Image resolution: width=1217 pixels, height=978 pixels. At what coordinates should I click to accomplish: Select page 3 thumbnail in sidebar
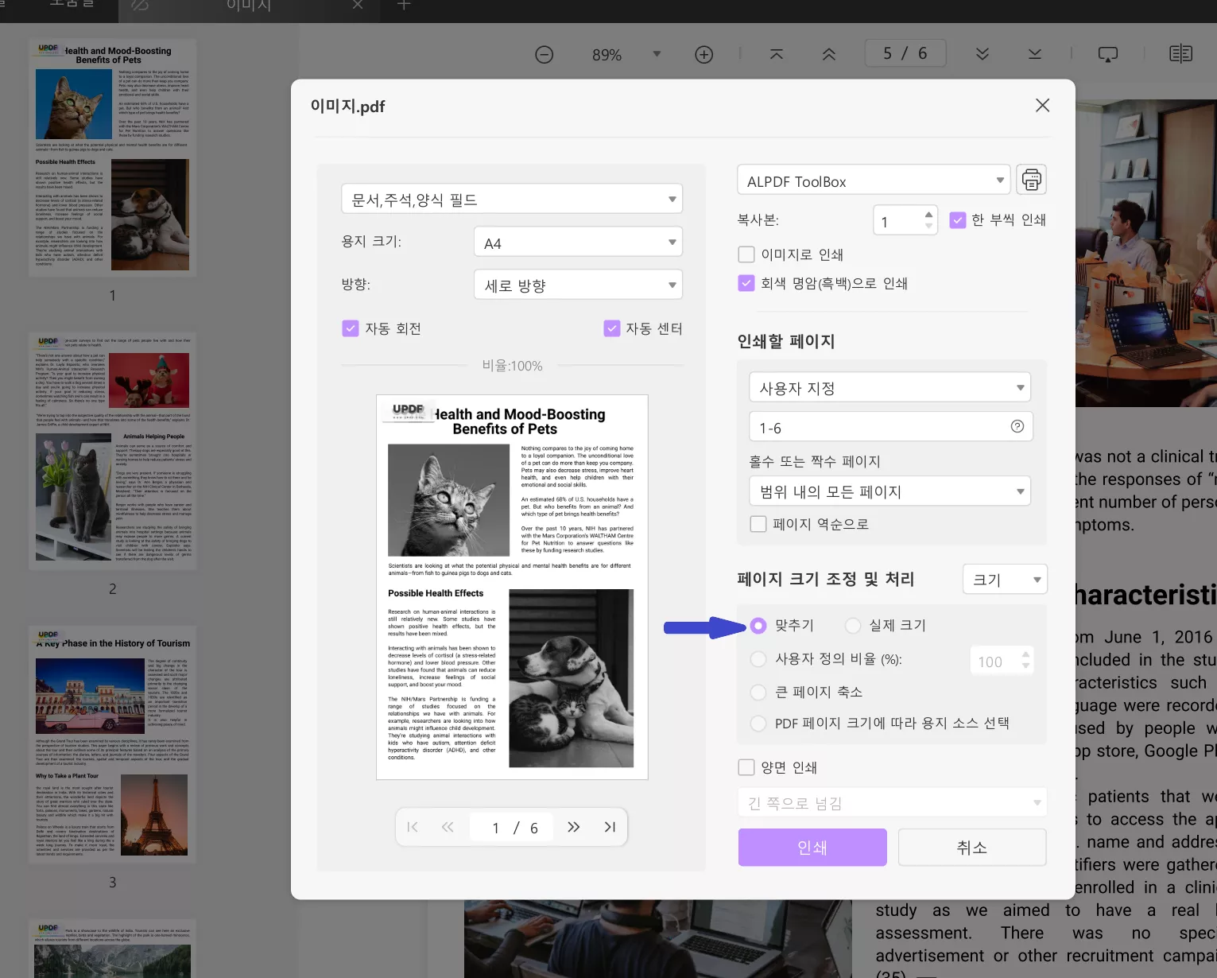[112, 744]
